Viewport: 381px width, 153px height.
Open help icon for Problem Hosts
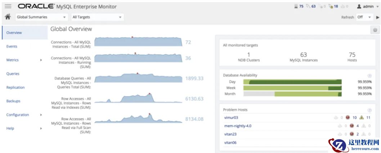[369, 110]
